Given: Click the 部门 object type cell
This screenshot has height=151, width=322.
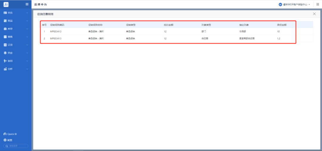Looking at the screenshot, I should 204,32.
